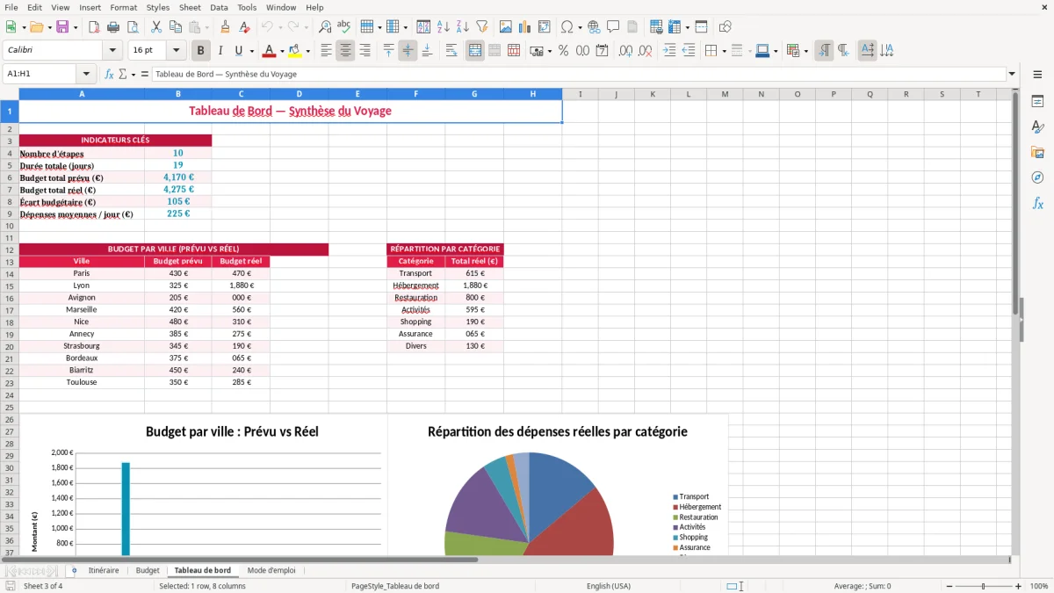Click the Copy icon
The width and height of the screenshot is (1054, 593).
point(175,27)
